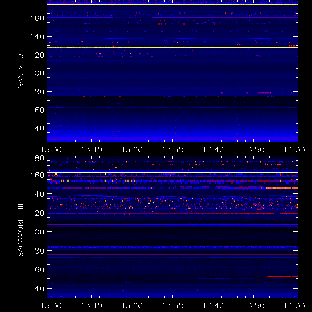
Task: Select the 40 tick label on San Vito axis
Action: pos(39,128)
